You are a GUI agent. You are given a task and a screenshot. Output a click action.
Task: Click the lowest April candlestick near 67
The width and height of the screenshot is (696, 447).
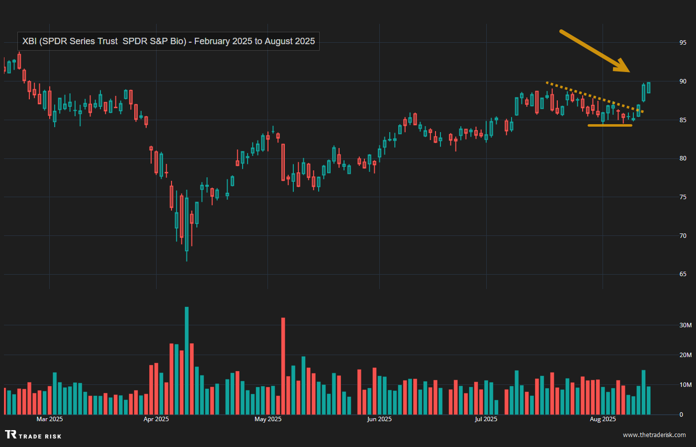coord(186,224)
